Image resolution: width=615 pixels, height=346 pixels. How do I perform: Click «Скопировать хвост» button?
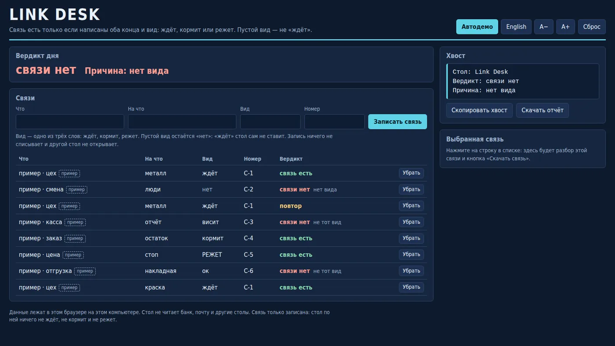[479, 110]
